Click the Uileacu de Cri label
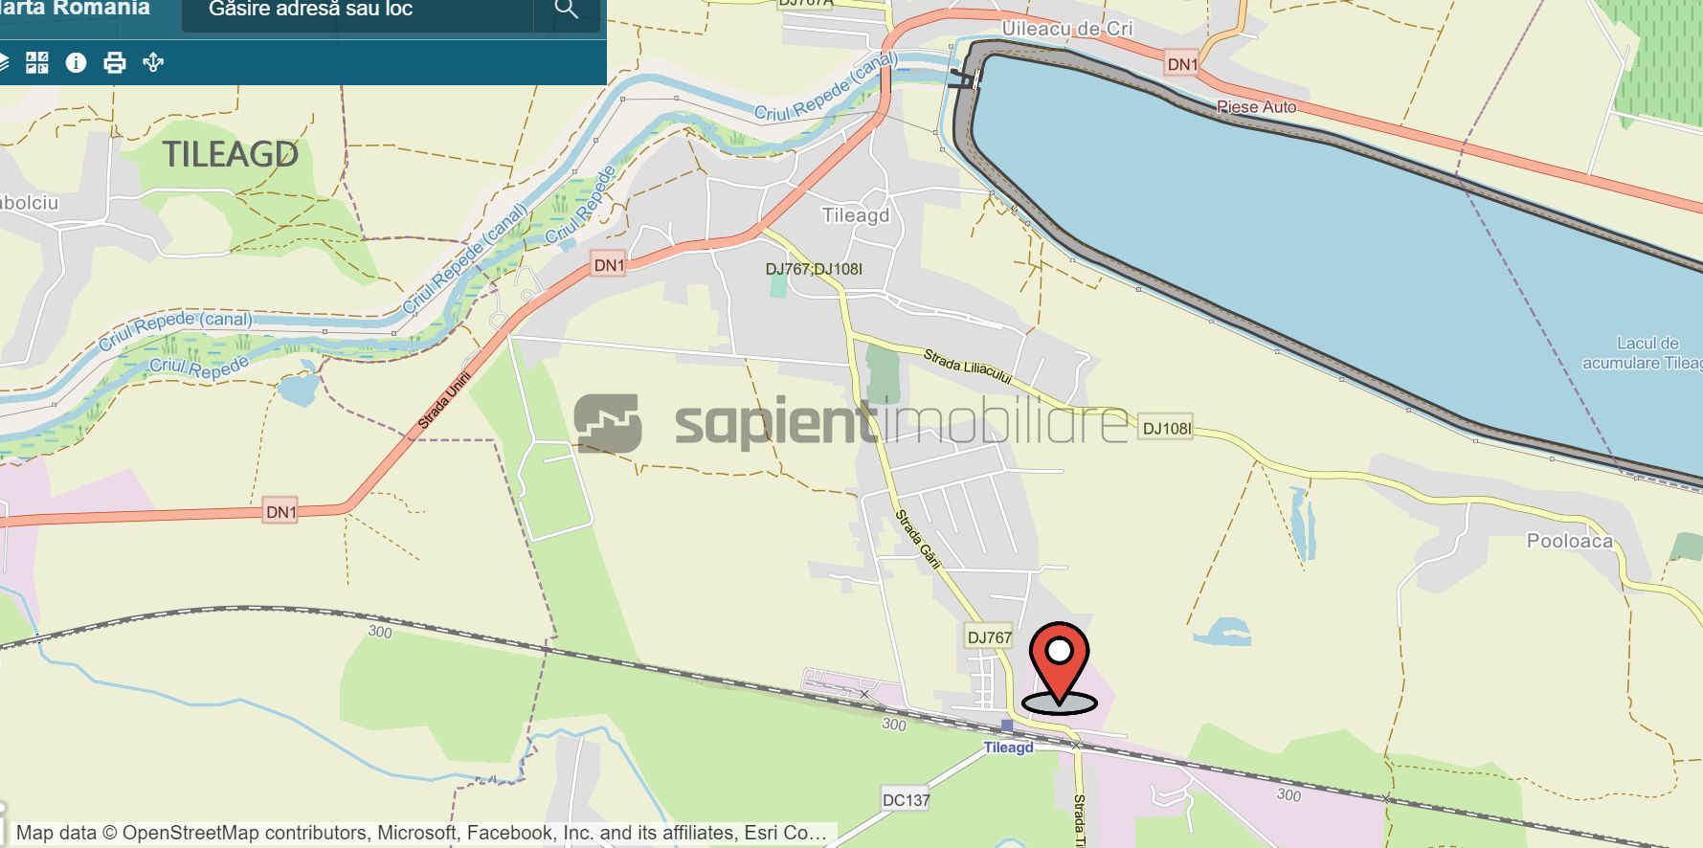Viewport: 1703px width, 848px height. (x=1067, y=29)
